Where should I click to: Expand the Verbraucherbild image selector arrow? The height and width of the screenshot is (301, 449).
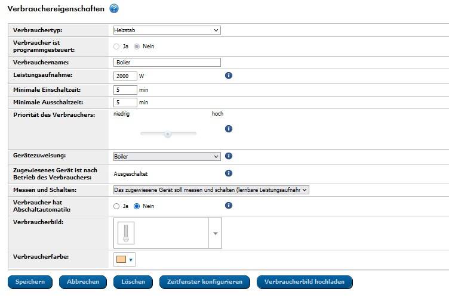216,233
